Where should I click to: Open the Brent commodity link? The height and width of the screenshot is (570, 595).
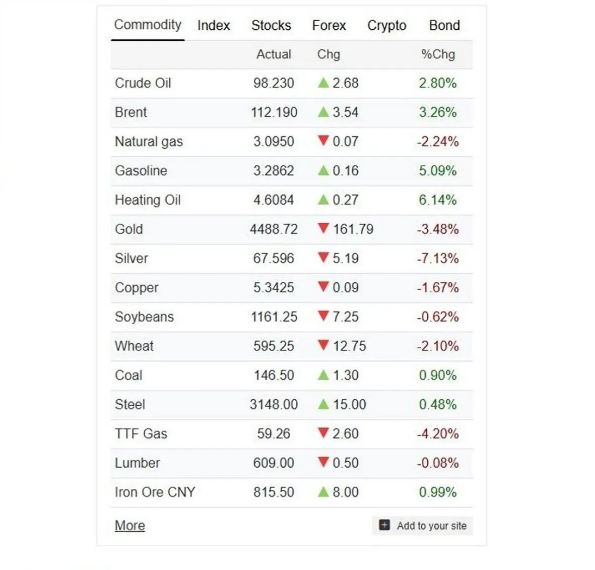(x=131, y=112)
